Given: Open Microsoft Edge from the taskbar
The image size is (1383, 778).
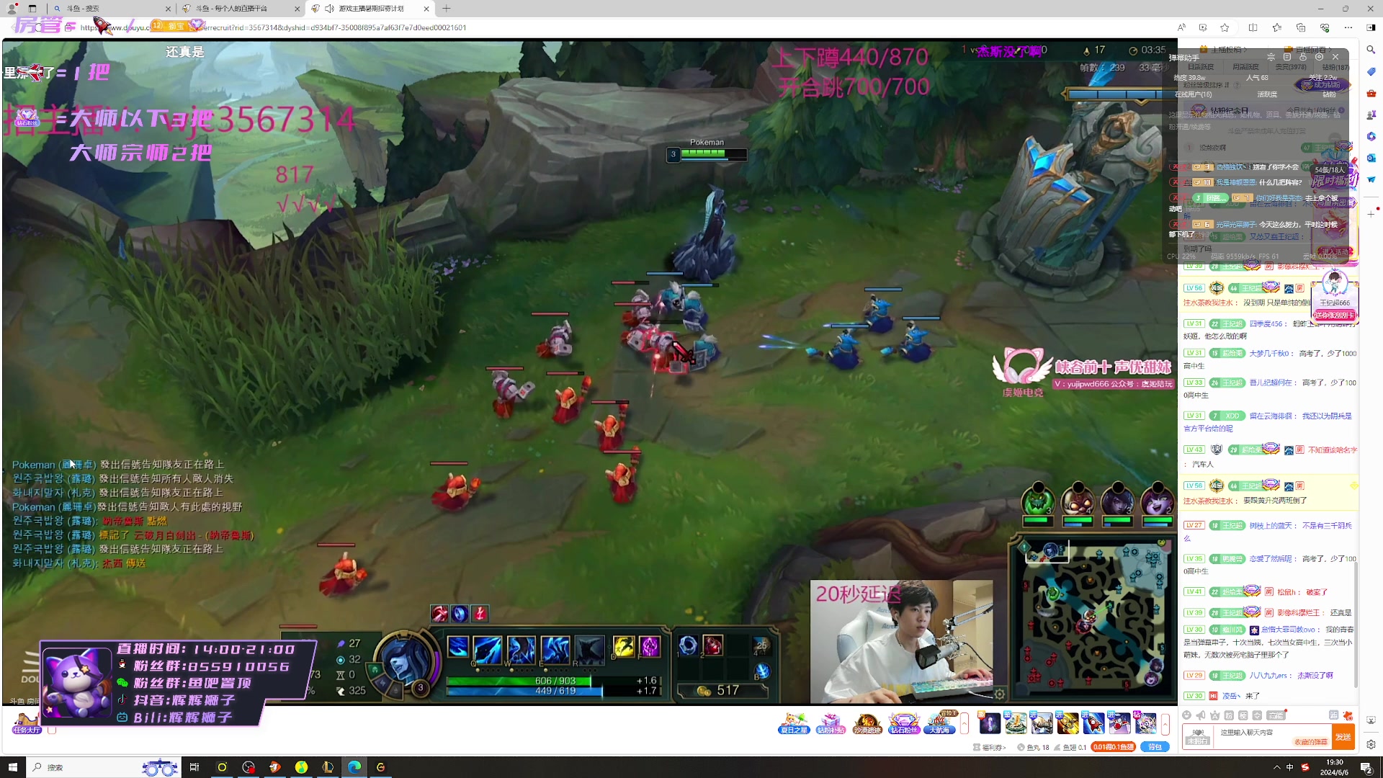Looking at the screenshot, I should tap(354, 767).
